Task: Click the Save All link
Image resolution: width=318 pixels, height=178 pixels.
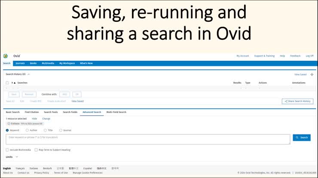Action: click(x=10, y=101)
